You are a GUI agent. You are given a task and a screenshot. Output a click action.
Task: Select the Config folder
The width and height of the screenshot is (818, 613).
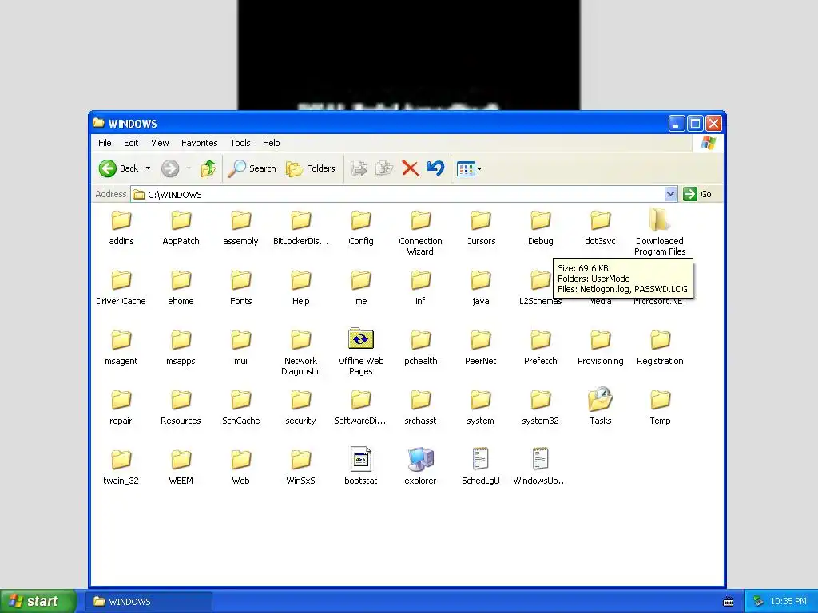tap(361, 227)
